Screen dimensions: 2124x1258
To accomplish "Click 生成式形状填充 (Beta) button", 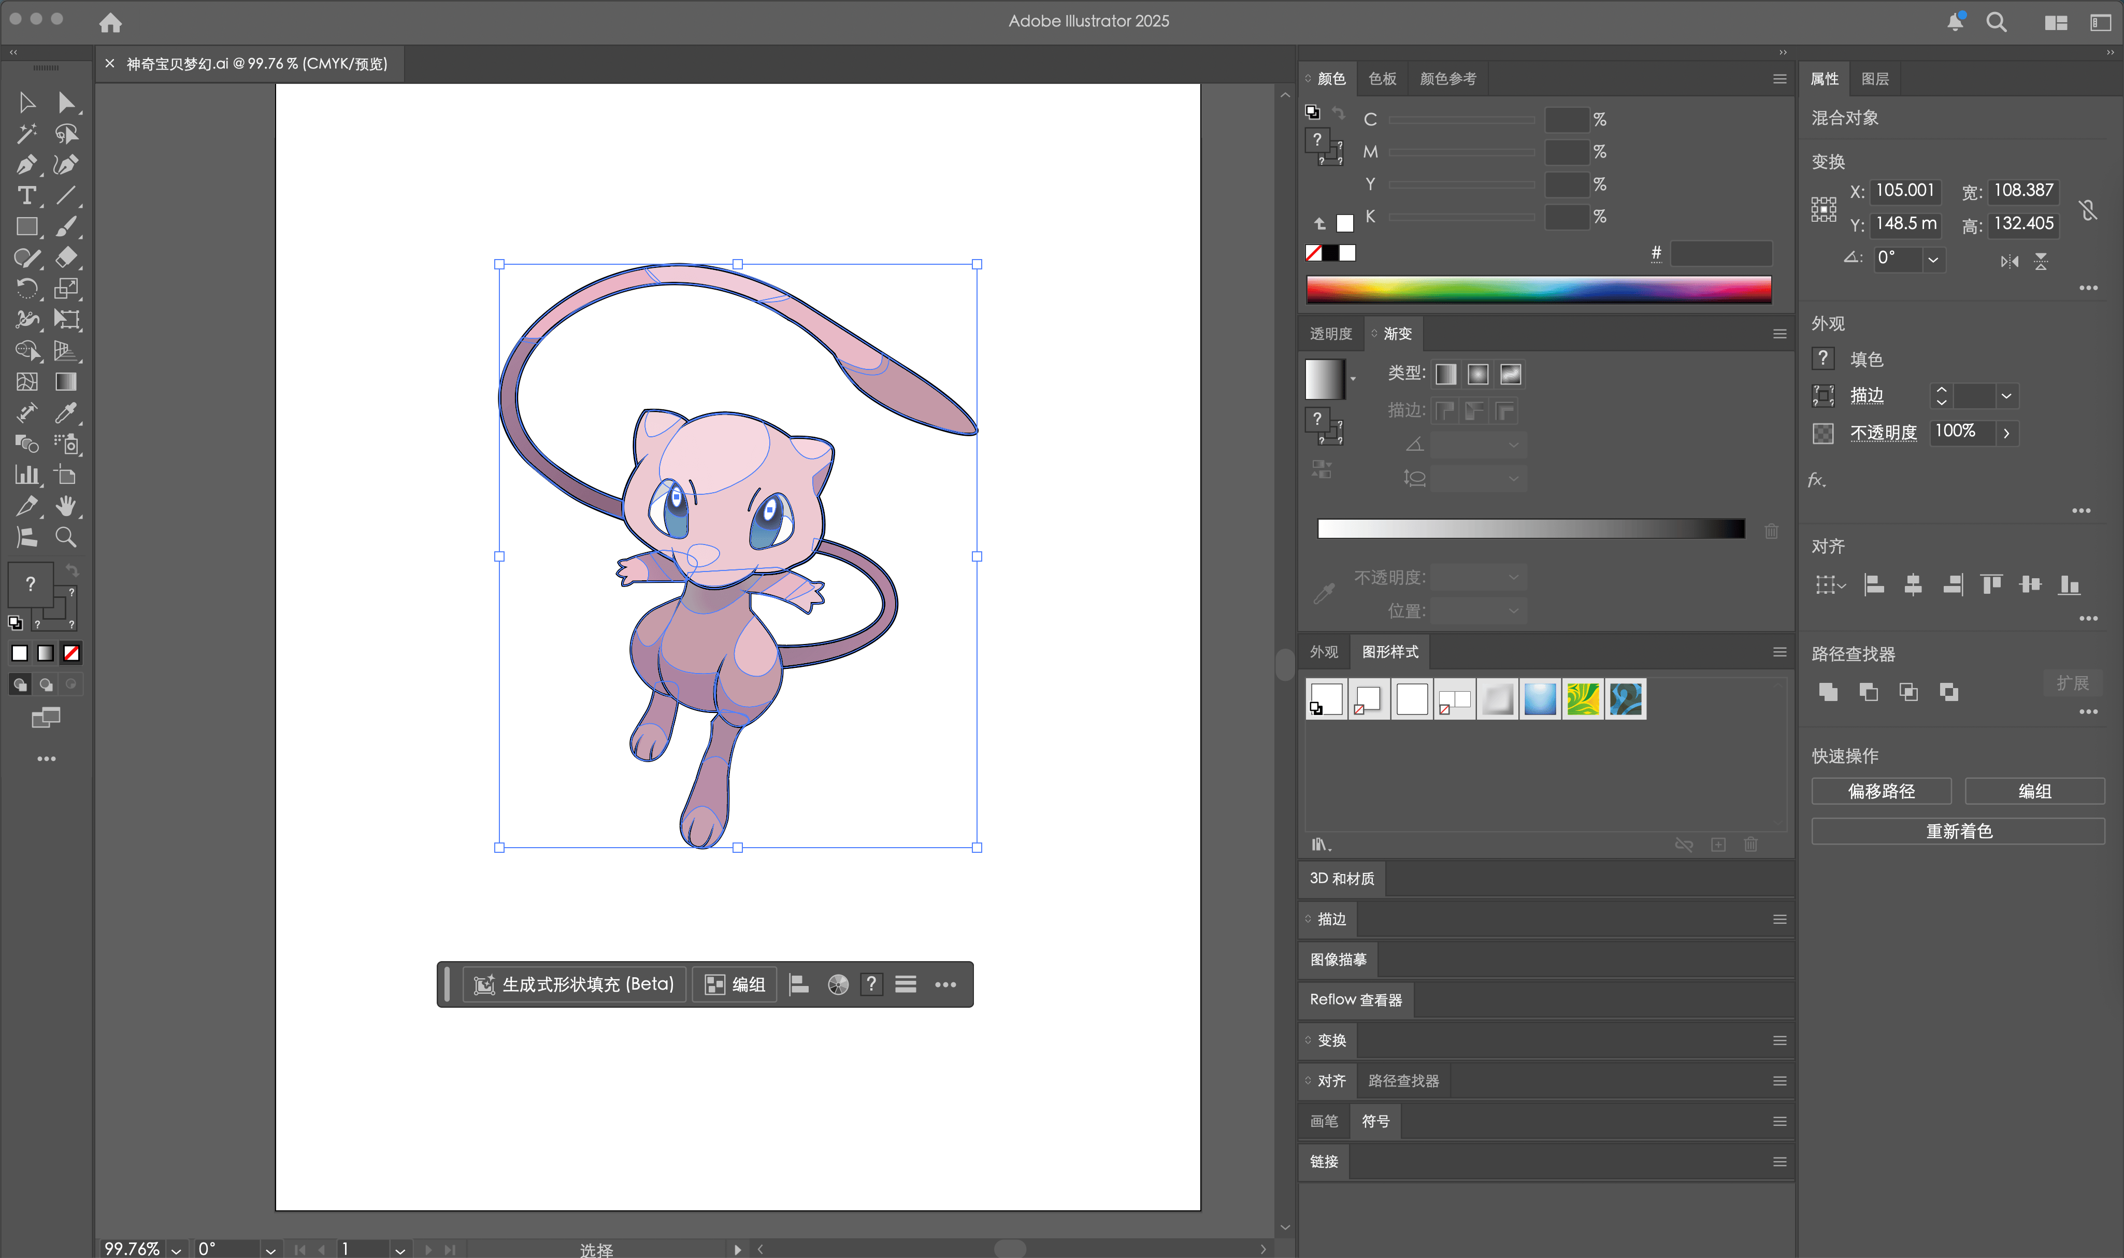I will [x=574, y=984].
